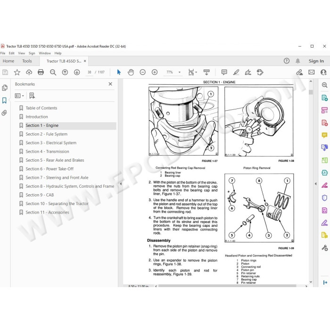Jump to Section 2 - Fule System
This screenshot has width=330, height=330.
click(47, 134)
